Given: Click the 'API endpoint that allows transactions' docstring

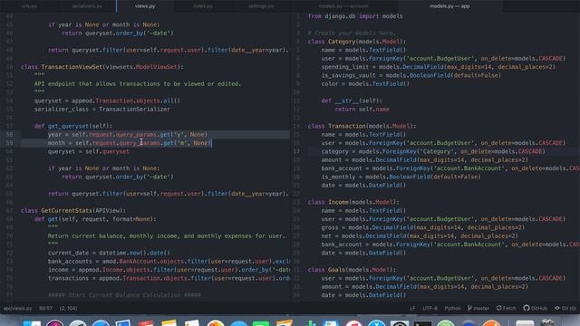Looking at the screenshot, I should 138,84.
